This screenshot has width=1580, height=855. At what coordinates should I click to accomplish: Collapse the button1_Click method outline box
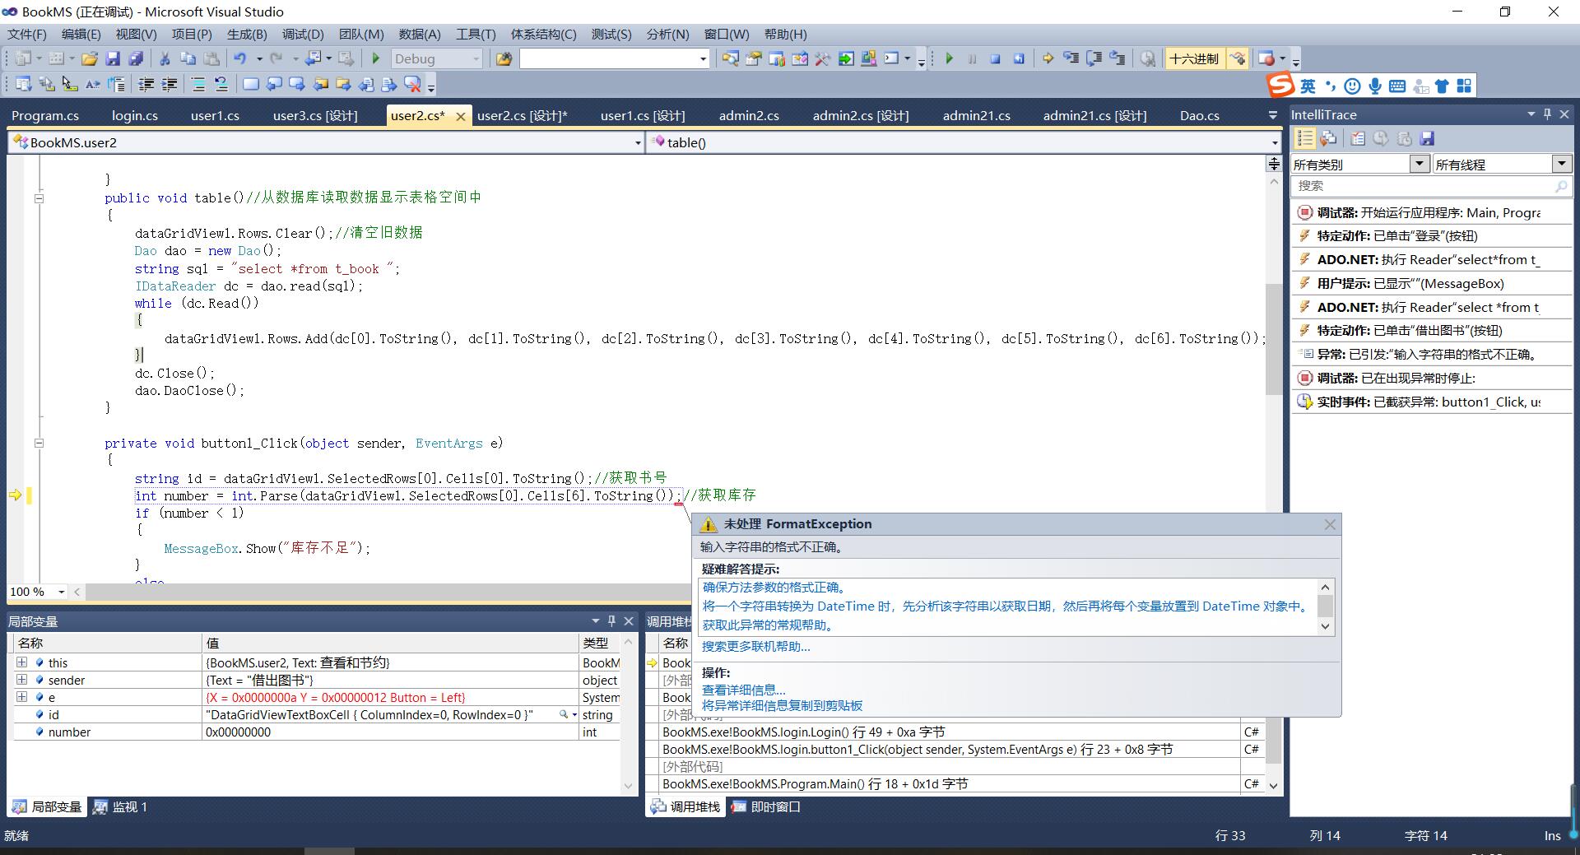pos(39,443)
